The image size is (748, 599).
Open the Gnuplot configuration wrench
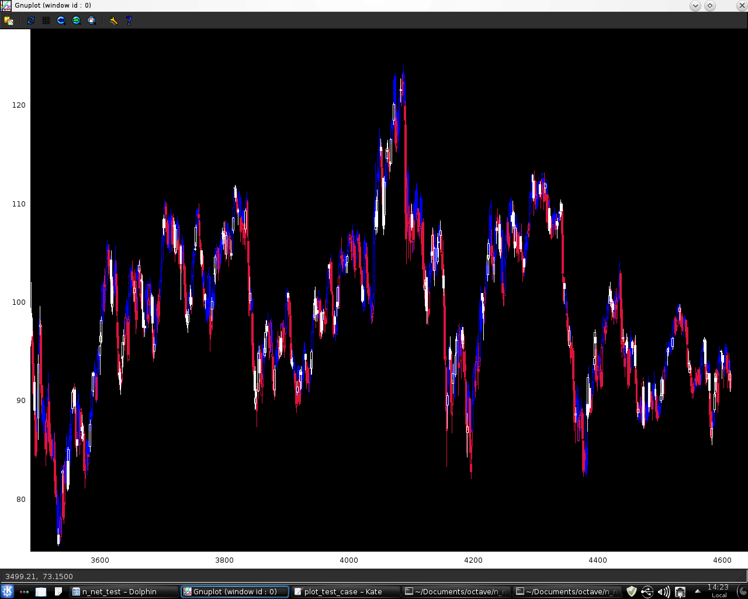(x=113, y=20)
